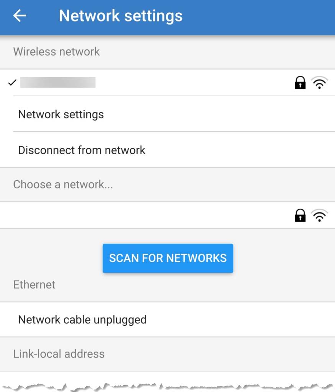Click the checkmark beside the connected network
The image size is (335, 392).
pos(12,82)
